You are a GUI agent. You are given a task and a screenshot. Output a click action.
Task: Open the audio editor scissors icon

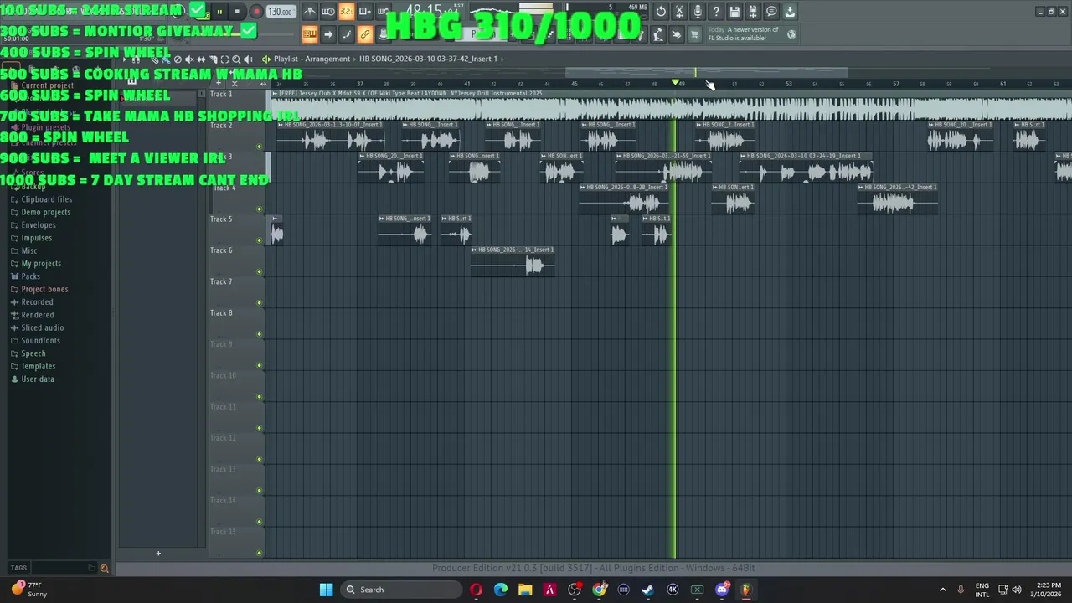click(x=679, y=12)
